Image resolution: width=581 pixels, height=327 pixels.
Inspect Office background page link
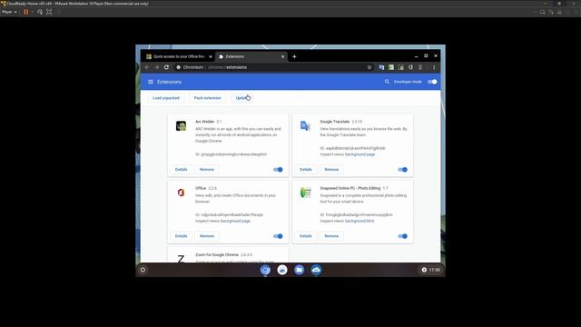tap(235, 221)
